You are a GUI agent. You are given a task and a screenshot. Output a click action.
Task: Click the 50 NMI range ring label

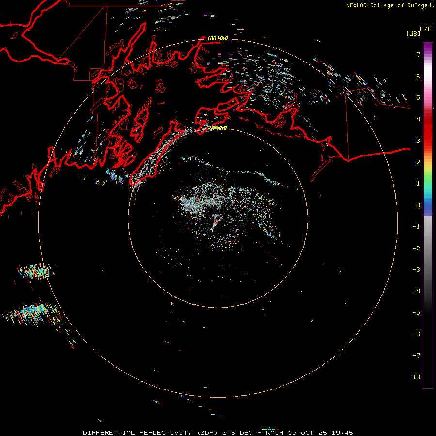coord(218,128)
